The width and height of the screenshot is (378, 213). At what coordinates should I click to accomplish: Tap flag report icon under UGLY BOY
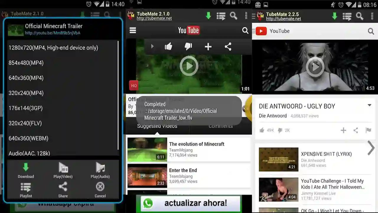tap(368, 130)
